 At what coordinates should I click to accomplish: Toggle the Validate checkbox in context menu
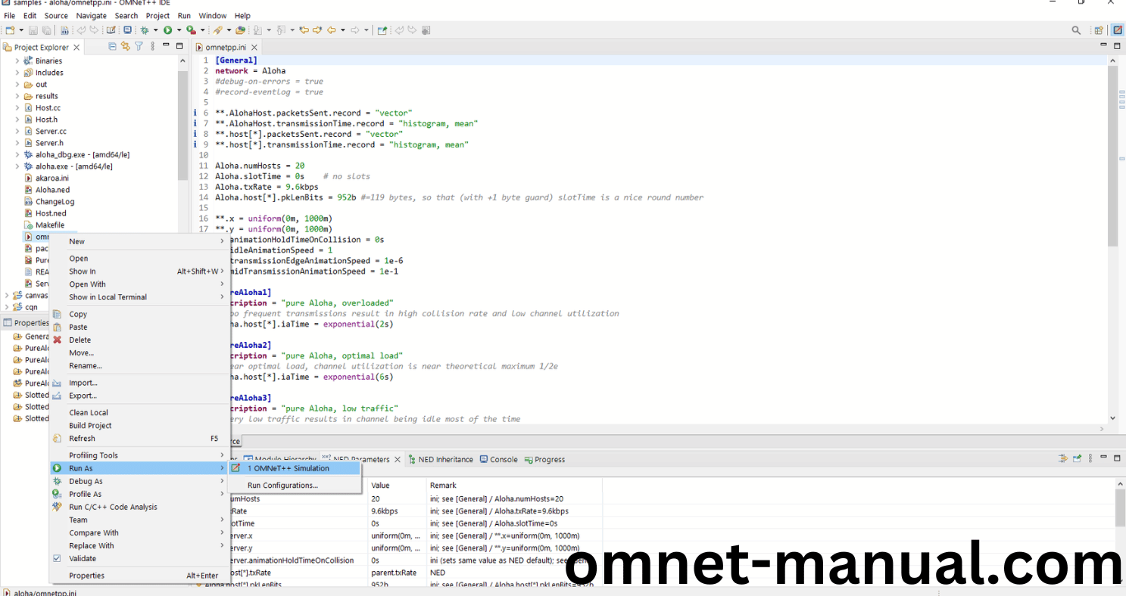click(x=57, y=558)
